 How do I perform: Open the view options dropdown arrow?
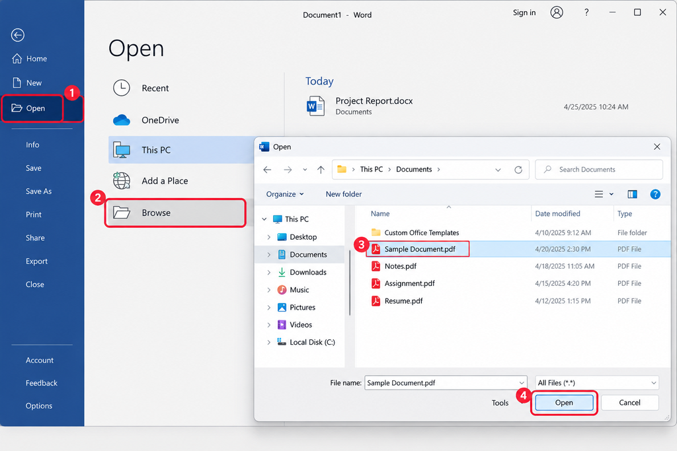pyautogui.click(x=612, y=194)
